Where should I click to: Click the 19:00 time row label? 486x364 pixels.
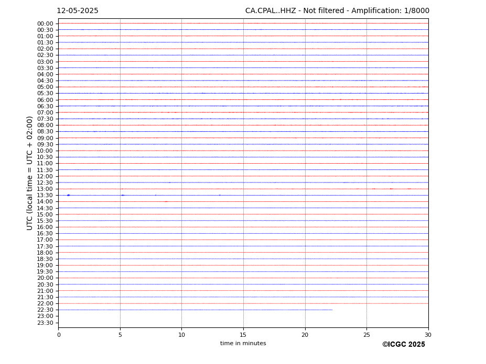click(45, 265)
